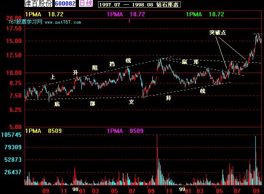Click the www.net767.com watermark link
The height and width of the screenshot is (194, 264).
63,22
